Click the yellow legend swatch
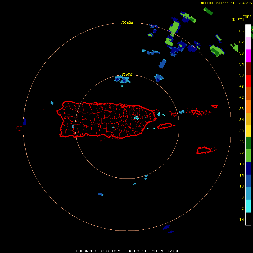The image size is (253, 253). [x=248, y=131]
